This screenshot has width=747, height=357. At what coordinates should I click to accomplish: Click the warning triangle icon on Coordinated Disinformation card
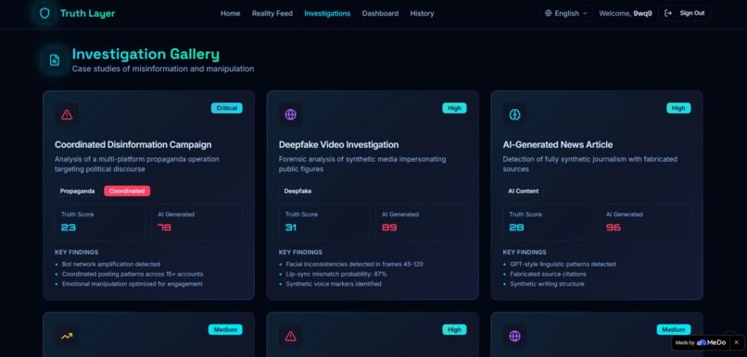67,115
